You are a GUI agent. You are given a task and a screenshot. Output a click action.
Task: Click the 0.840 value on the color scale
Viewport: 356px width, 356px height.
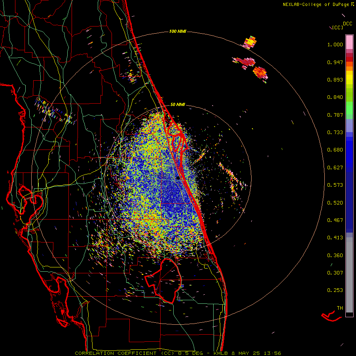point(335,97)
